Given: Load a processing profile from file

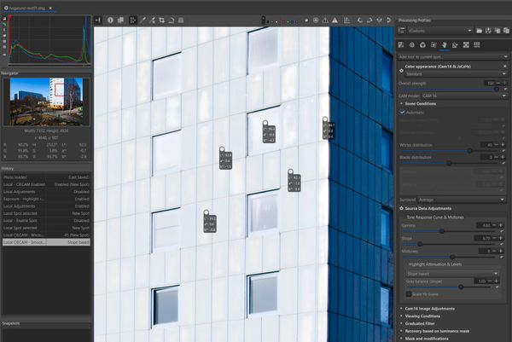Looking at the screenshot, I should pos(480,30).
